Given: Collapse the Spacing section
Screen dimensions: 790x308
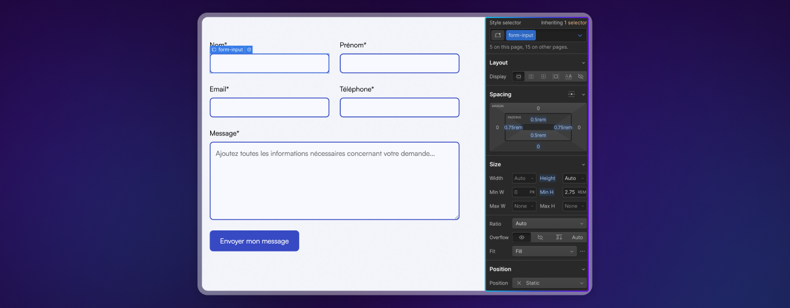Looking at the screenshot, I should (x=583, y=94).
